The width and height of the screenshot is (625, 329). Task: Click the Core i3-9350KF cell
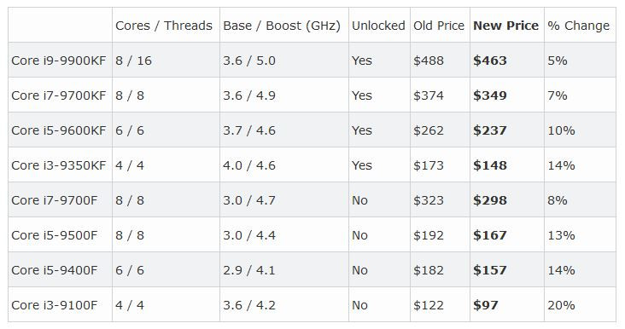[59, 165]
